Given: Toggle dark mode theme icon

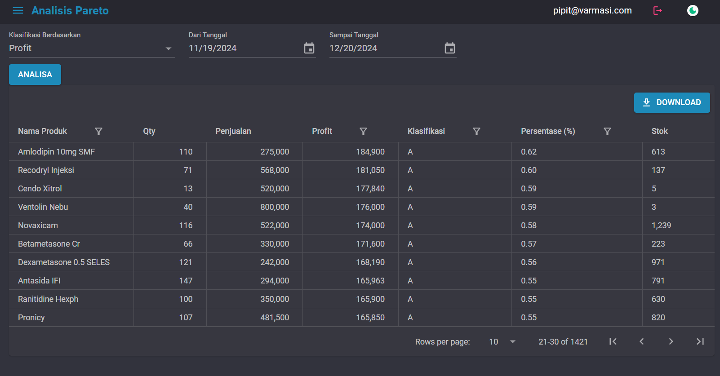Looking at the screenshot, I should (693, 10).
